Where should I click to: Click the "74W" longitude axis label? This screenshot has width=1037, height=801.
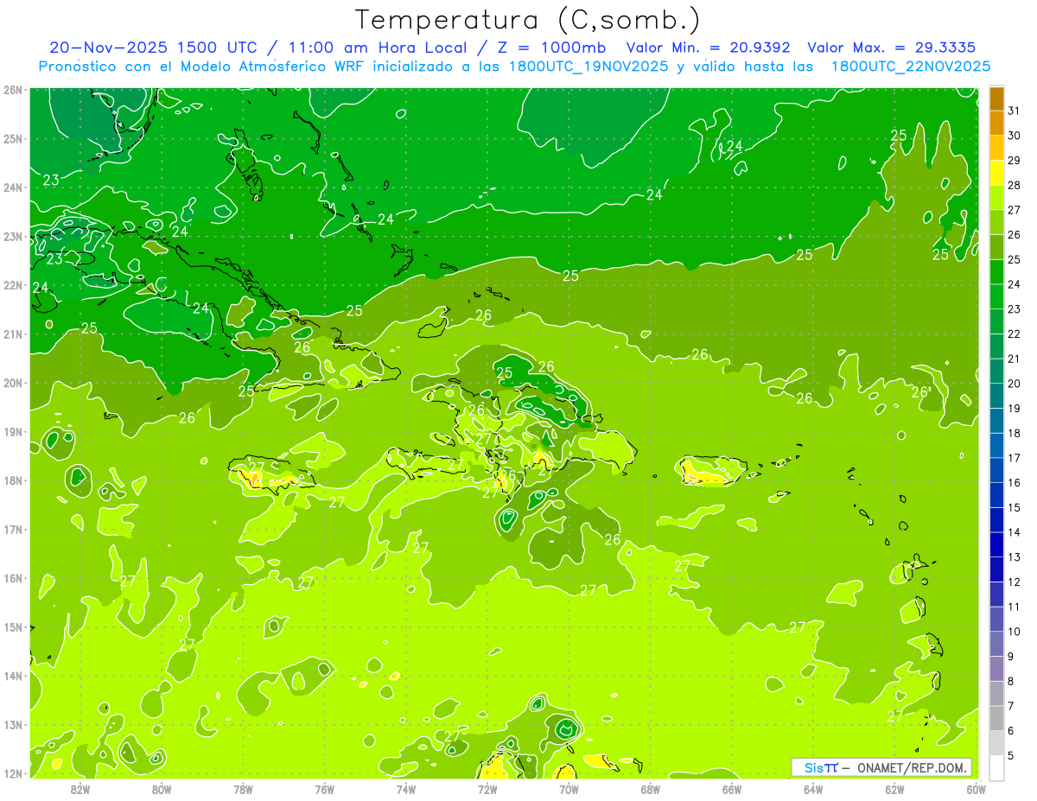406,788
